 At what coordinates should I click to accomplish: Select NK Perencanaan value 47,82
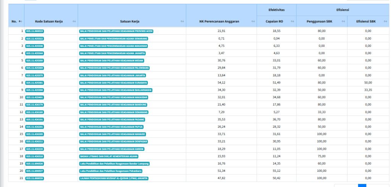tap(221, 178)
